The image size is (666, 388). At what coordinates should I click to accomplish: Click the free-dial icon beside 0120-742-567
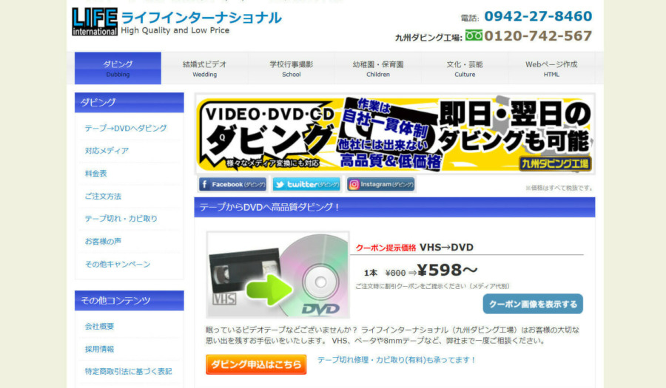pyautogui.click(x=474, y=35)
